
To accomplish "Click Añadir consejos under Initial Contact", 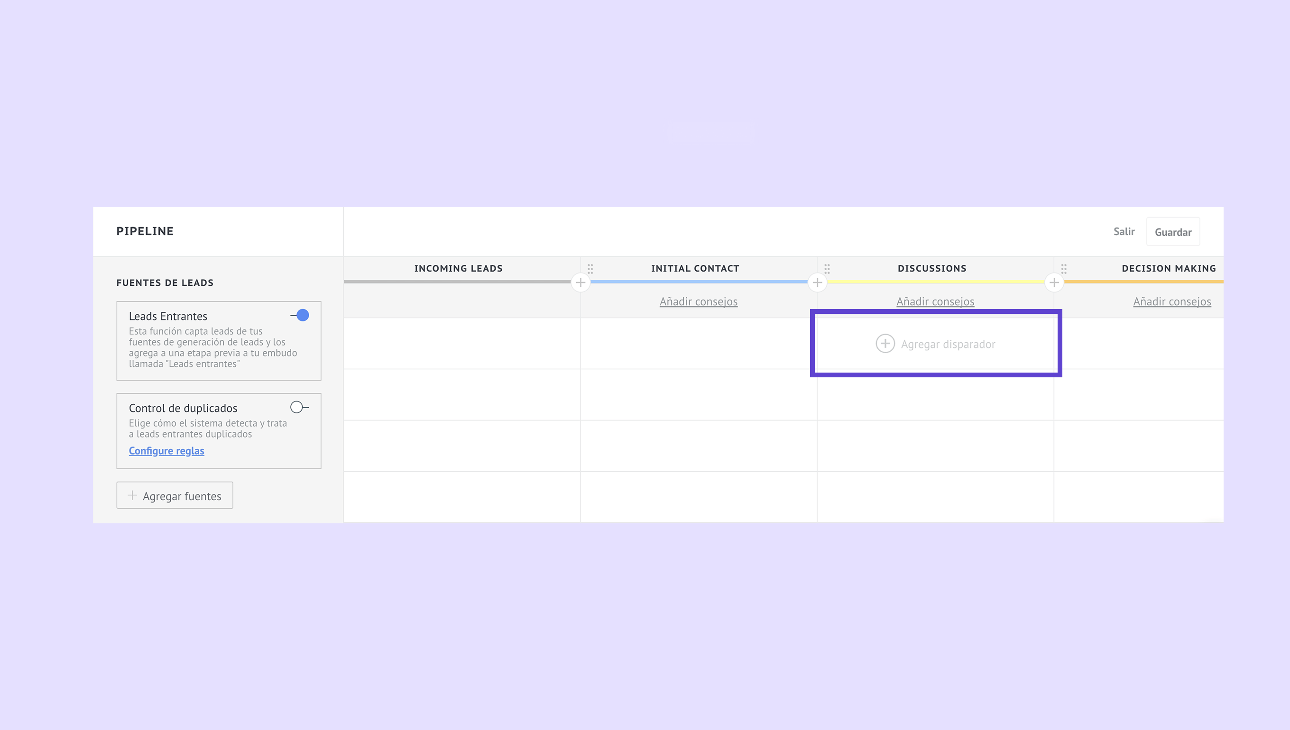I will (x=698, y=301).
